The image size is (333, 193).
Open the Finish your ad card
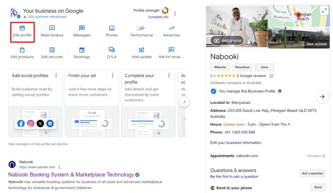[x=92, y=103]
